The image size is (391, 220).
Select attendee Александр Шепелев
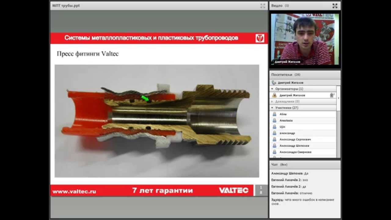pos(303,146)
